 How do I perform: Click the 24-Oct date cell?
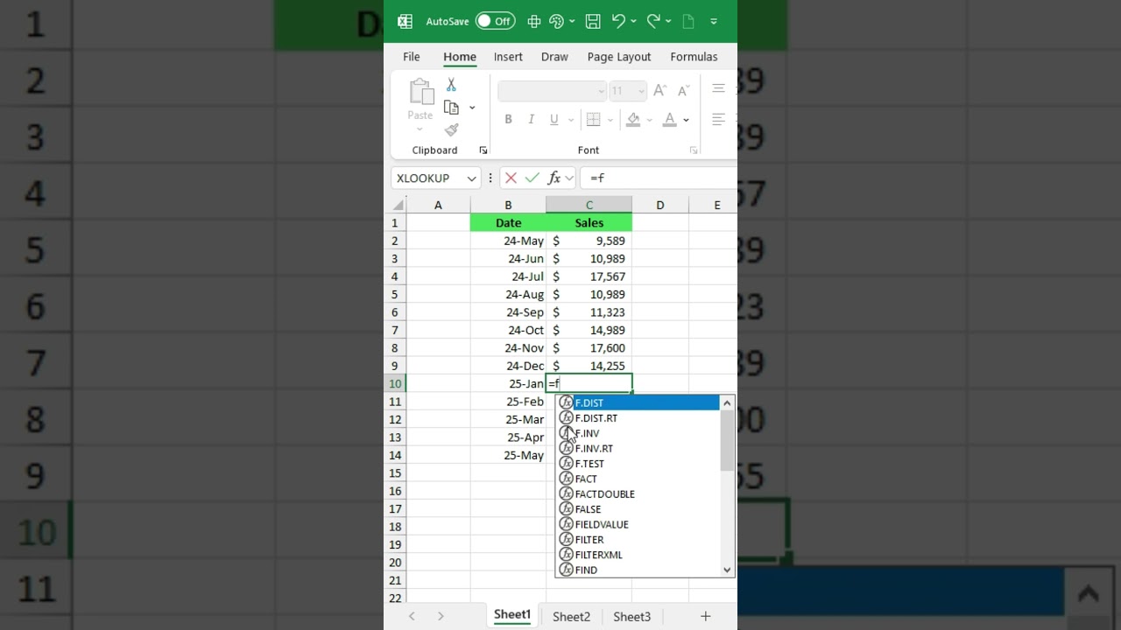tap(508, 331)
